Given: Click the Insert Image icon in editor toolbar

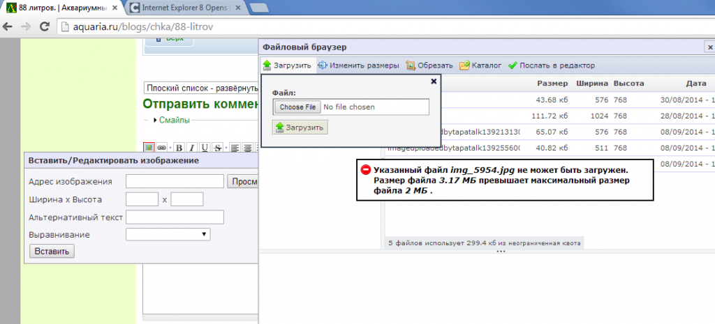Looking at the screenshot, I should coord(148,148).
